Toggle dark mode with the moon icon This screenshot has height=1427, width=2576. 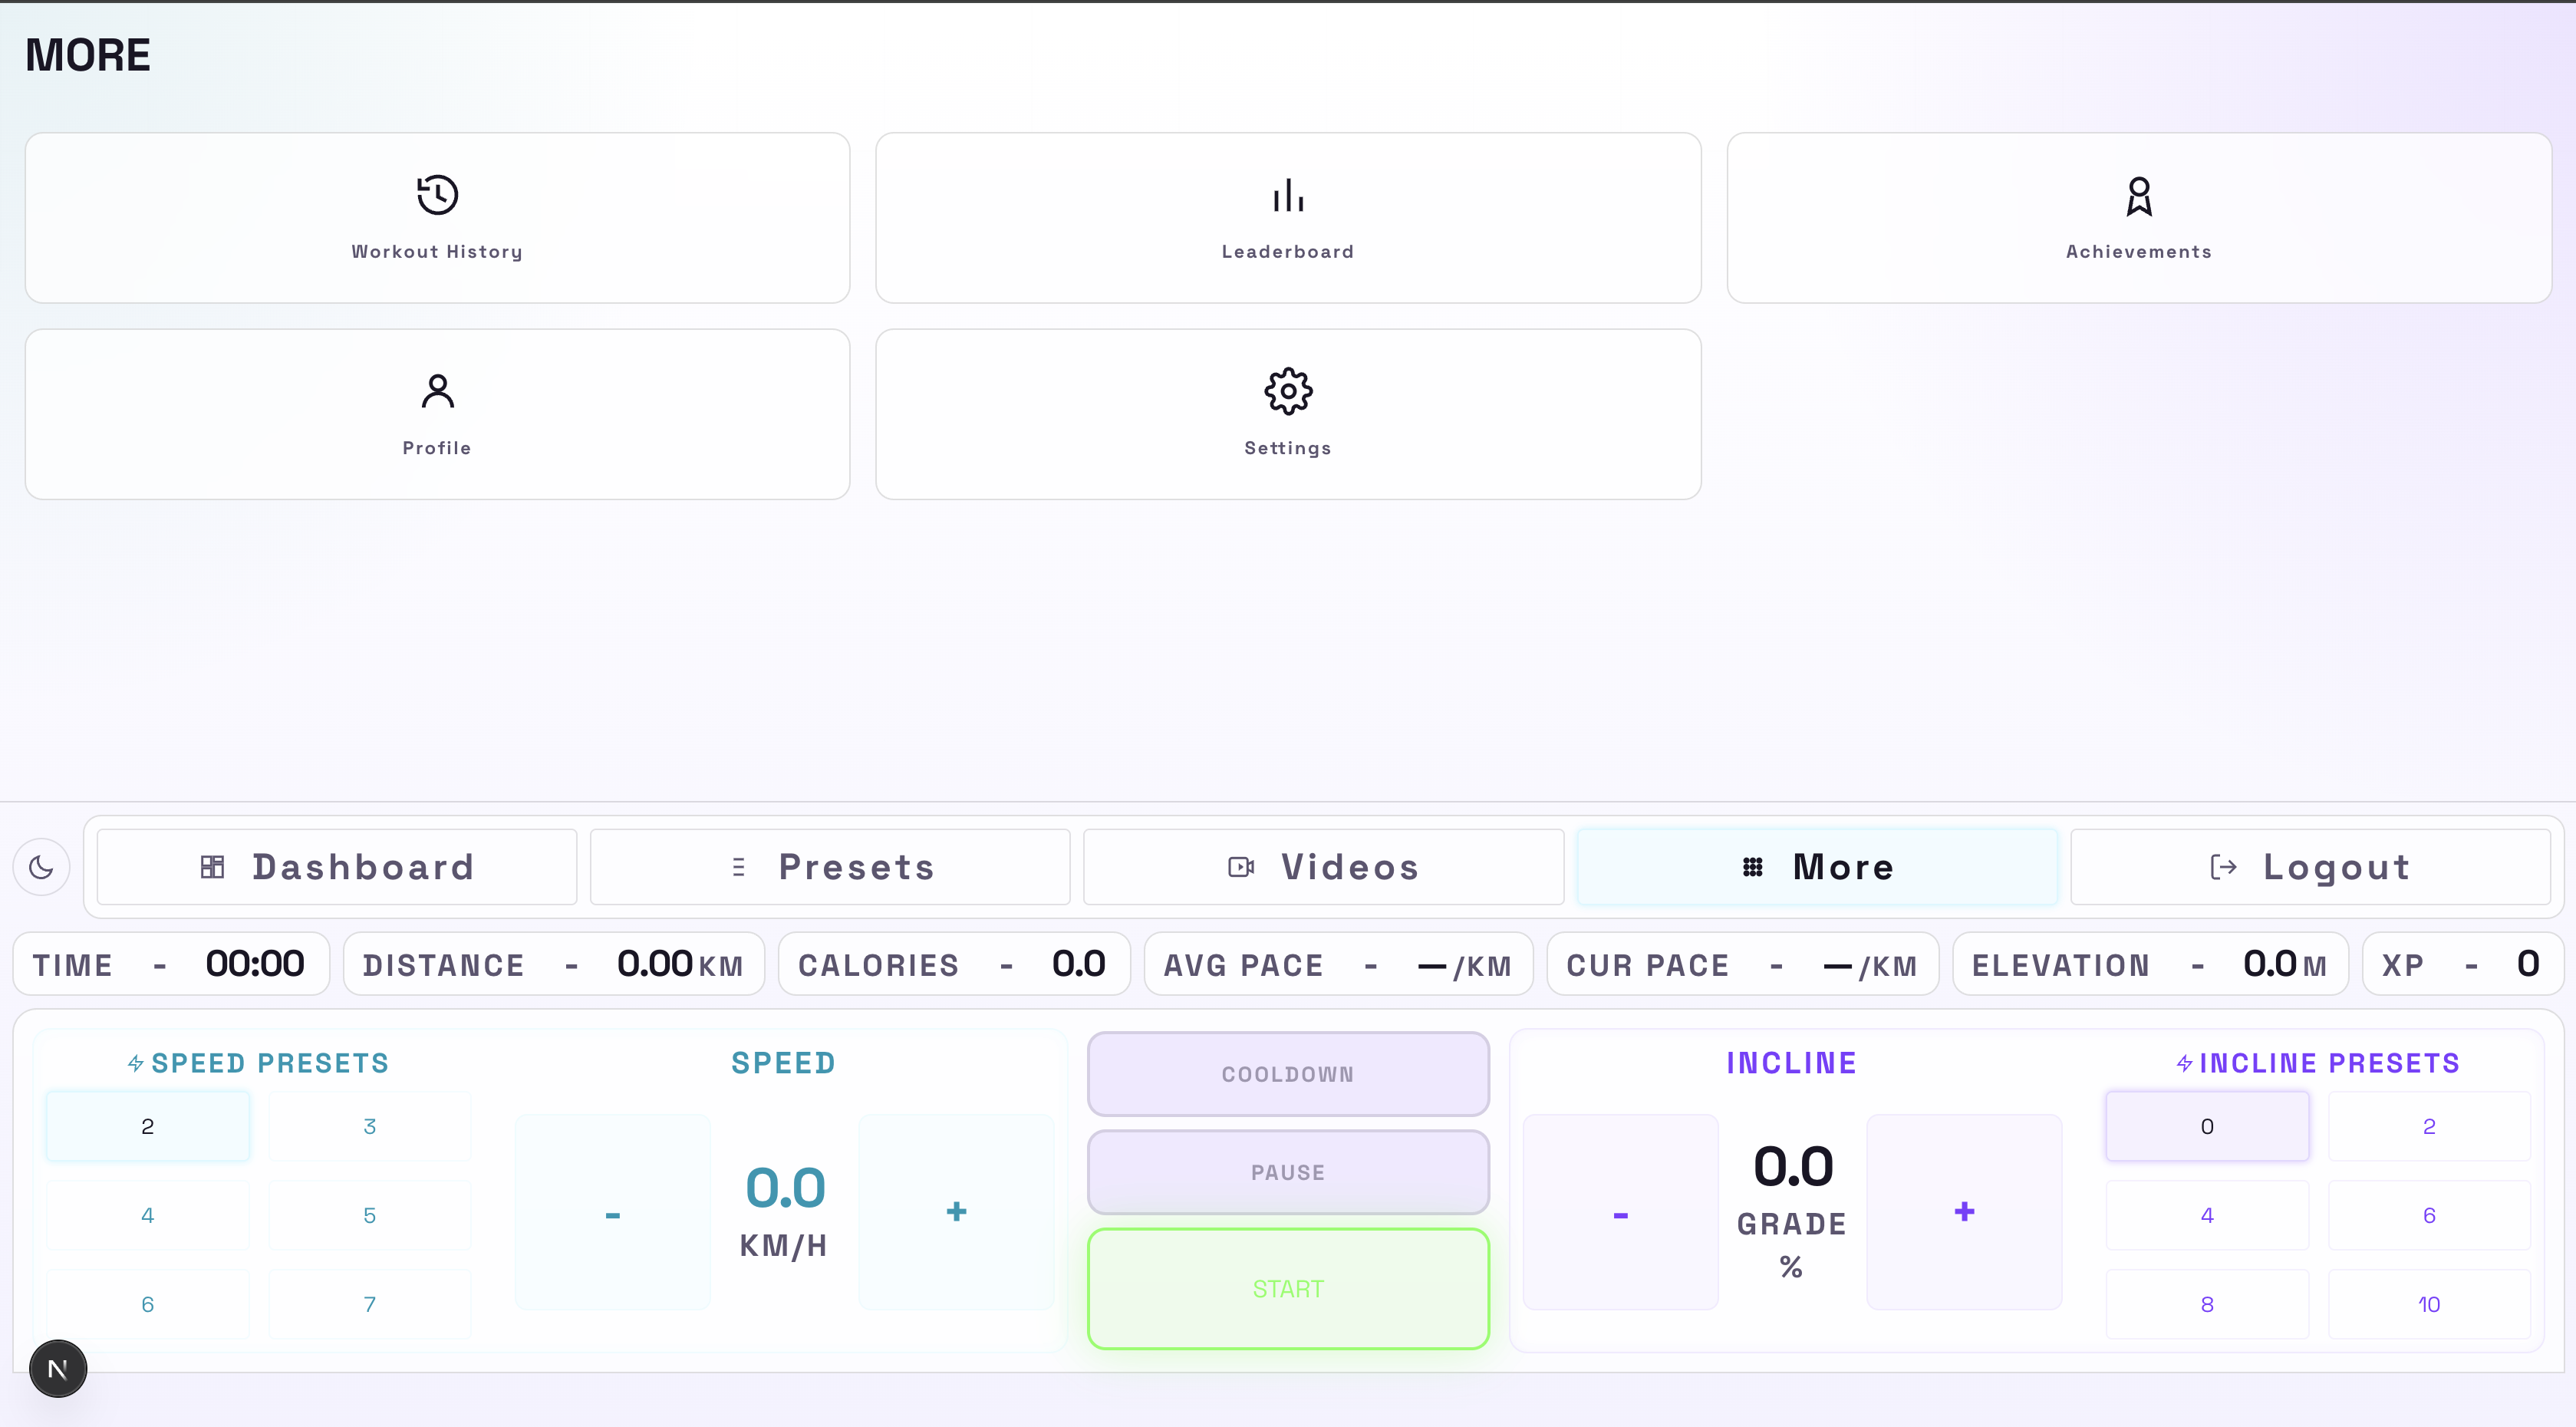point(41,866)
